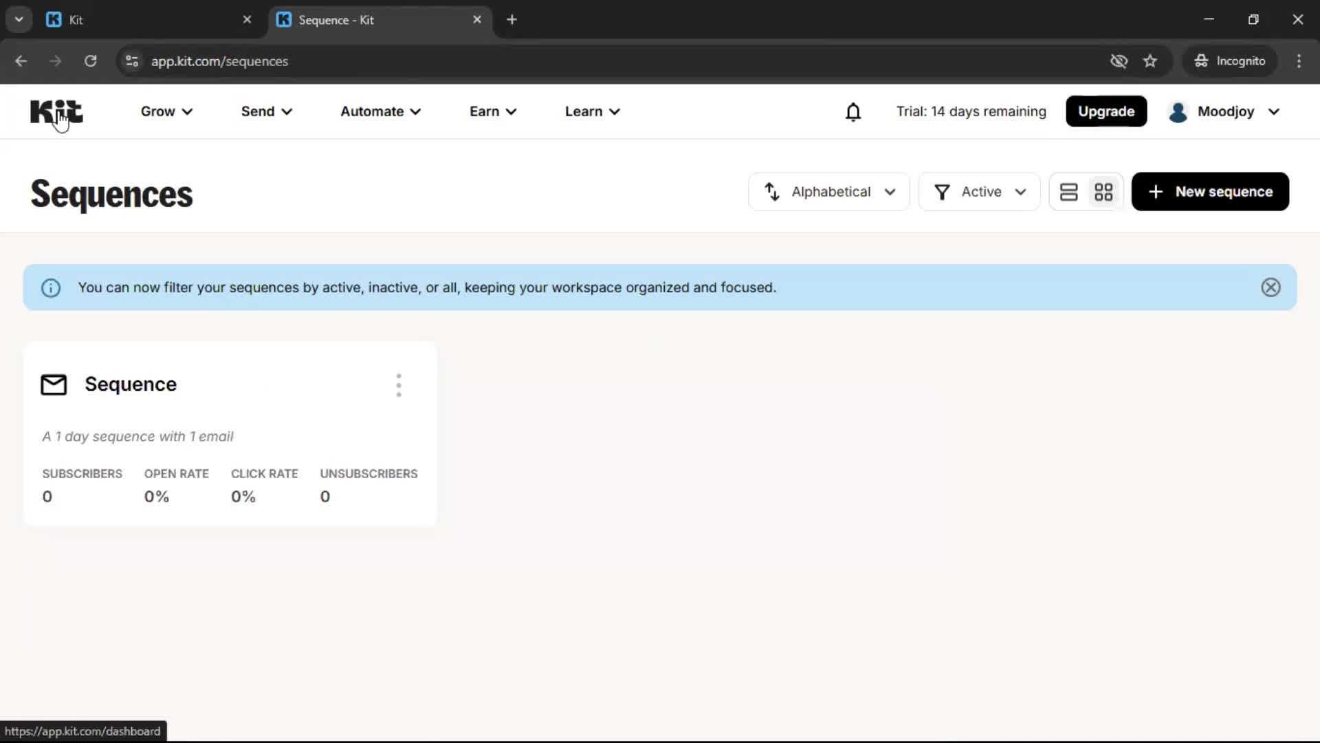Click the info icon in the banner

pyautogui.click(x=50, y=288)
